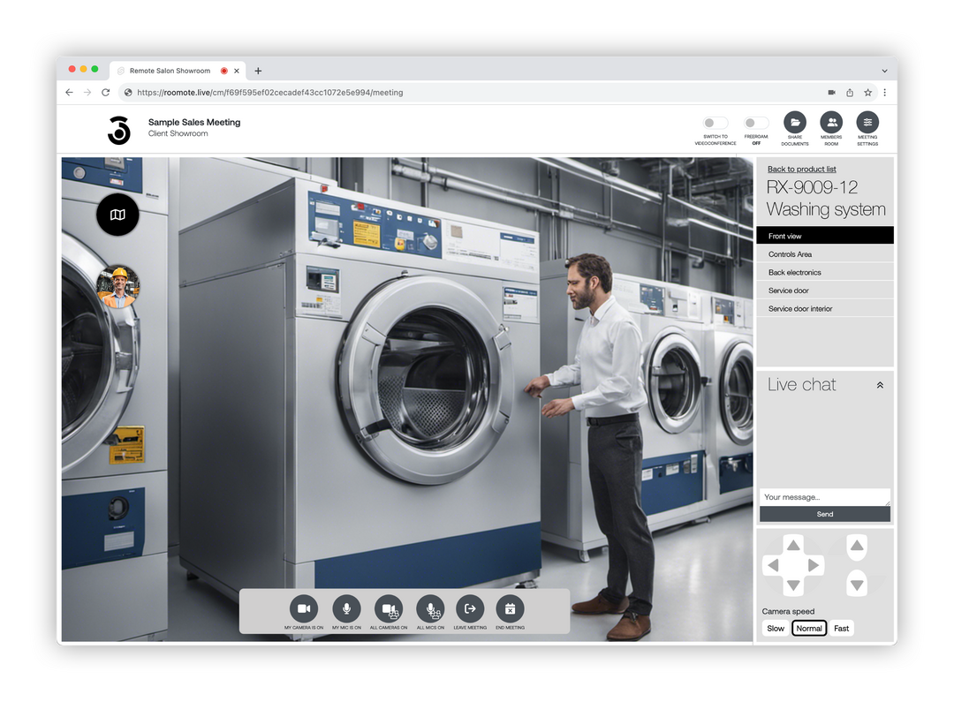The width and height of the screenshot is (954, 702).
Task: Turn off my camera
Action: click(304, 609)
